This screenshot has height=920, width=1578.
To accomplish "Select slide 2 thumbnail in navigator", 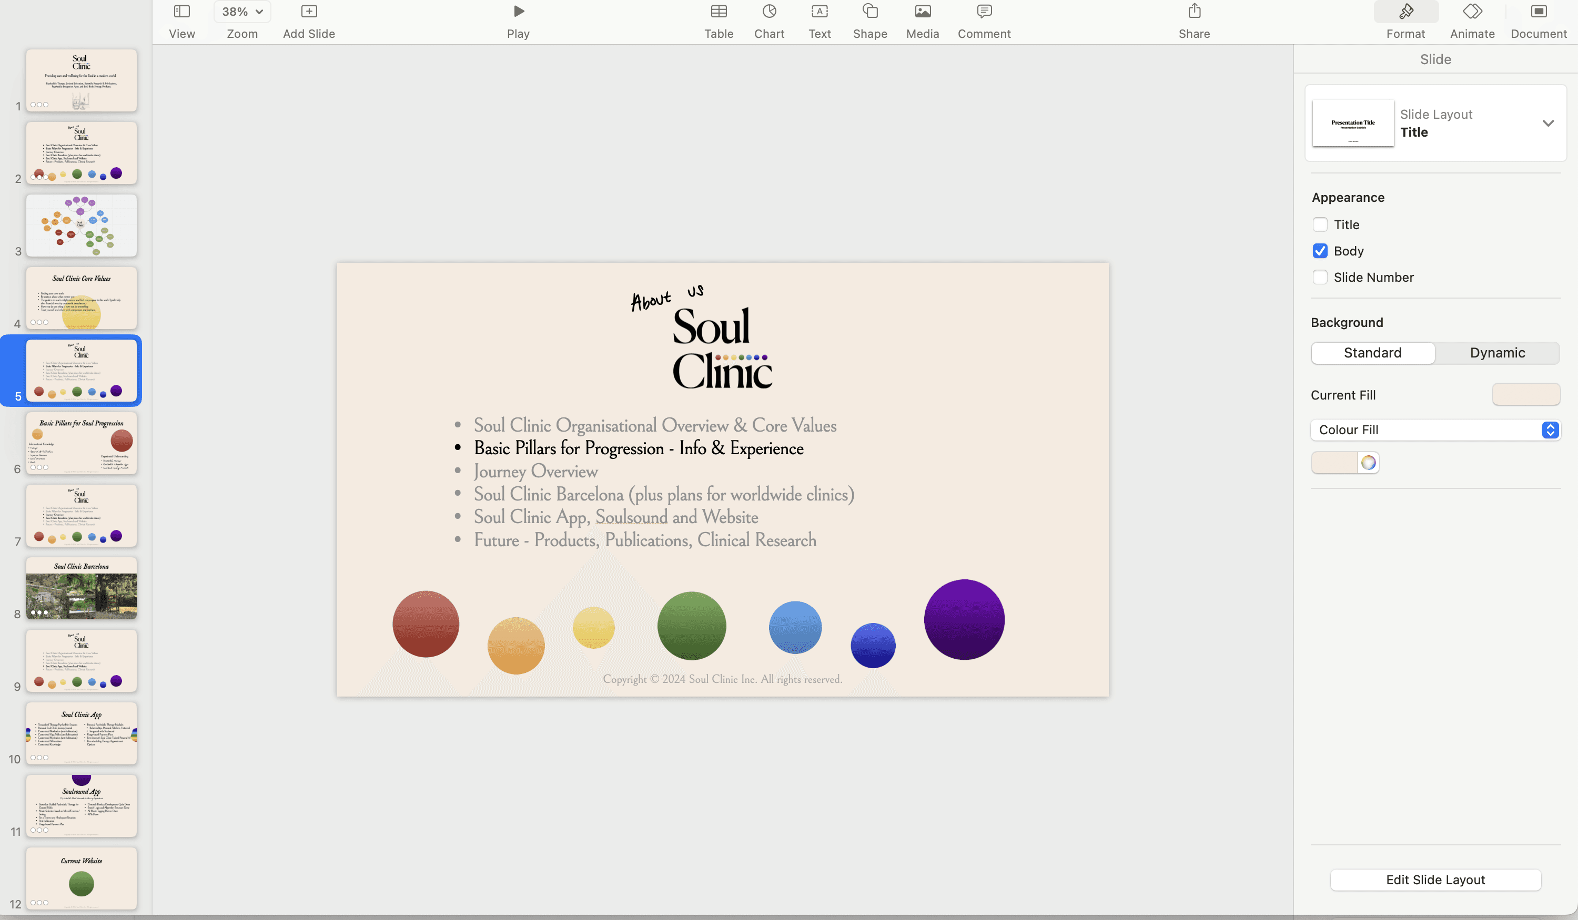I will point(82,154).
